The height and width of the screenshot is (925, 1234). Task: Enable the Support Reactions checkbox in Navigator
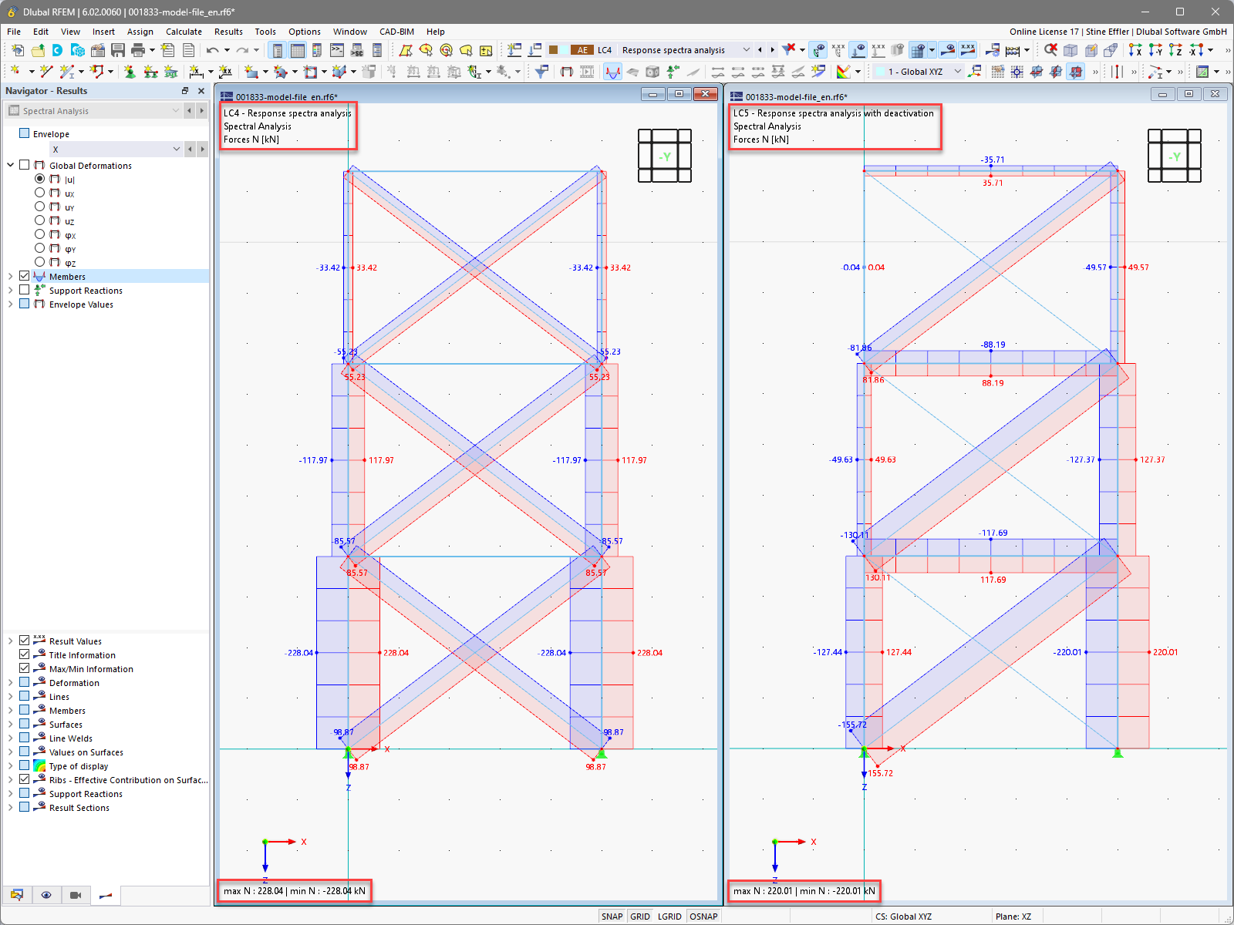(x=24, y=290)
